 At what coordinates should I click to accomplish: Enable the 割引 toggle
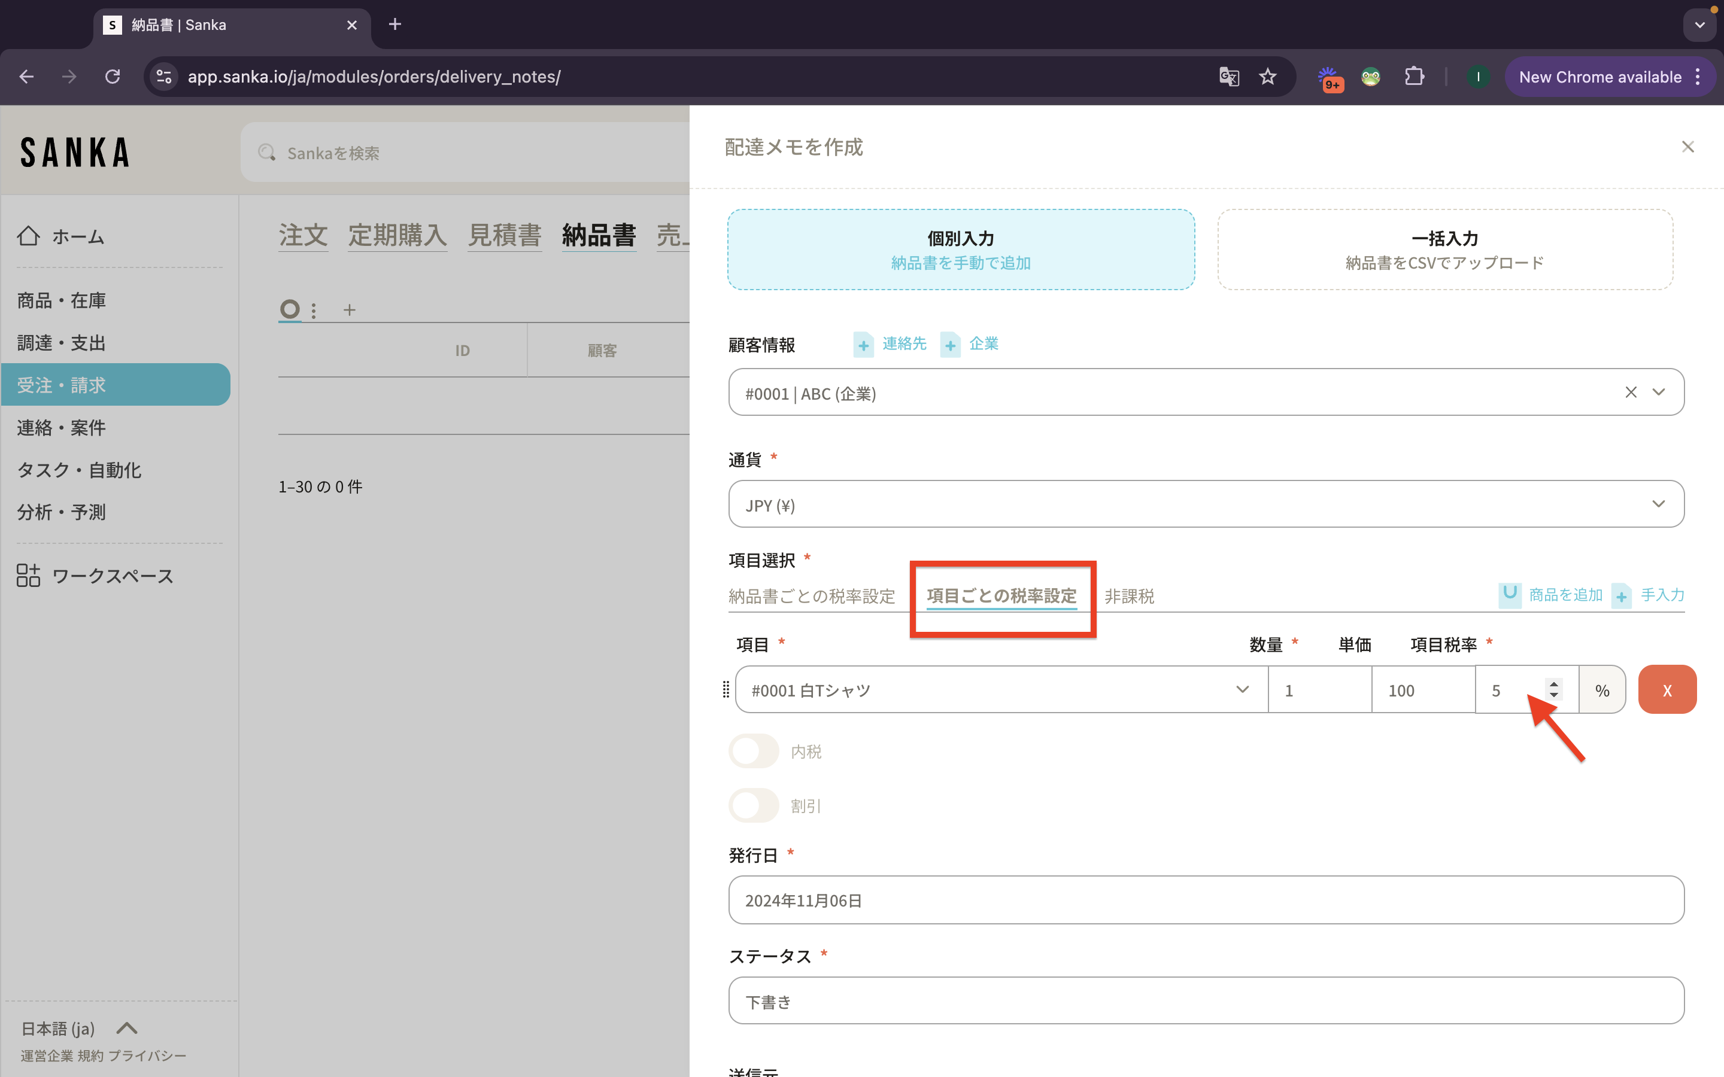(x=754, y=805)
